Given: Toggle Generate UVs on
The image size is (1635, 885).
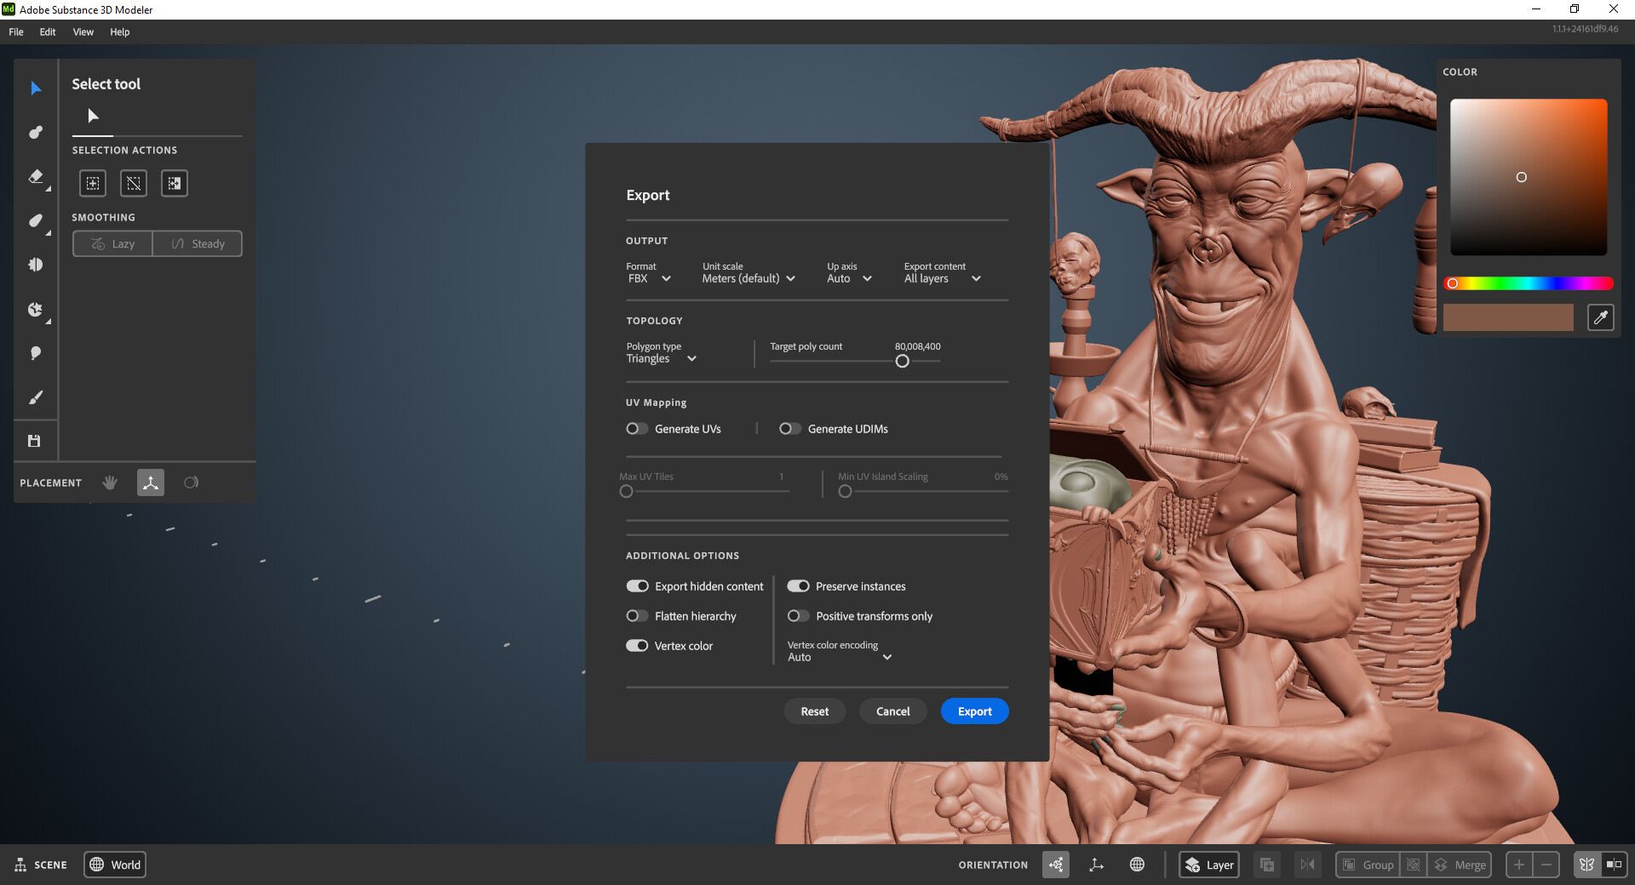Looking at the screenshot, I should click(x=636, y=428).
